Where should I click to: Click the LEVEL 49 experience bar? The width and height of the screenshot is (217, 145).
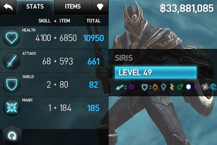coord(156,73)
